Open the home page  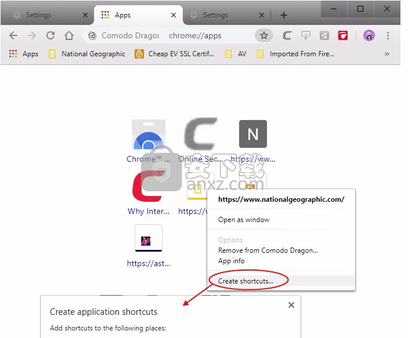[x=69, y=35]
